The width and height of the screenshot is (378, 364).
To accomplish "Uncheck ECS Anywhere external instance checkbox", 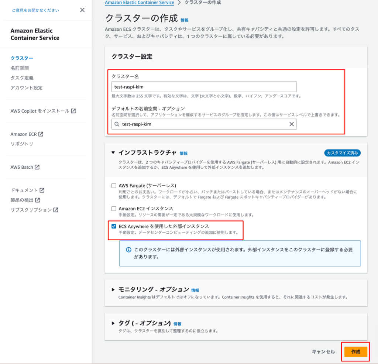I will pyautogui.click(x=114, y=226).
